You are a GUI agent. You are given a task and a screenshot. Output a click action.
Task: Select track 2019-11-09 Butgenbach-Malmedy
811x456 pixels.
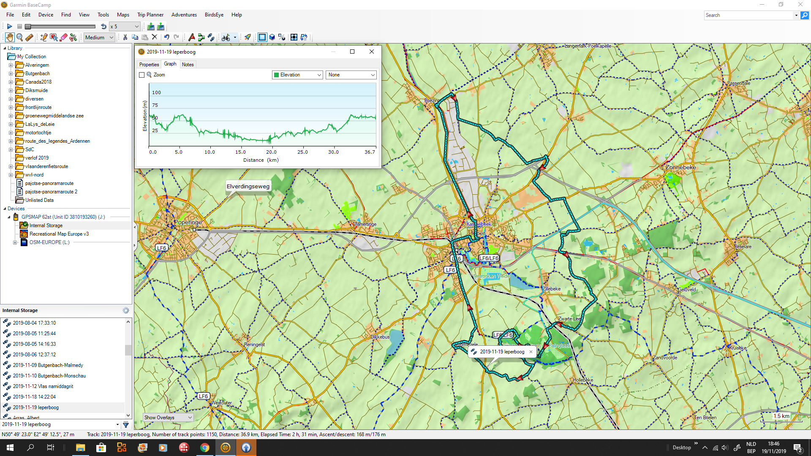[x=48, y=365]
